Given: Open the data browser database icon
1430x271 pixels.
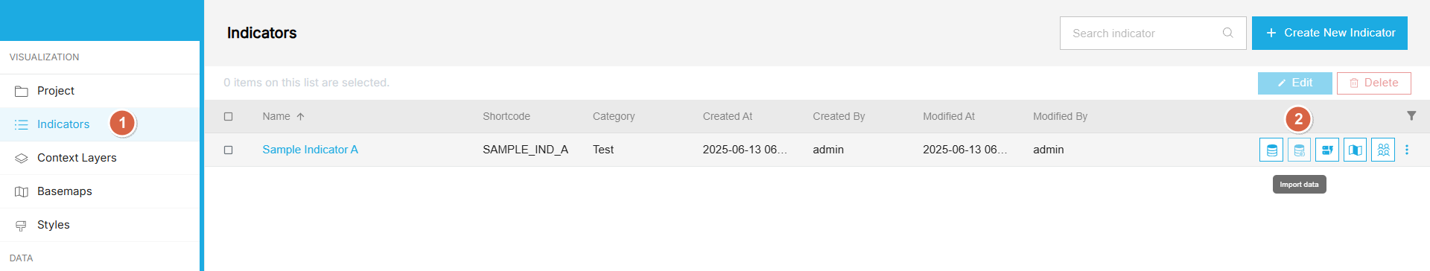Looking at the screenshot, I should coord(1271,150).
